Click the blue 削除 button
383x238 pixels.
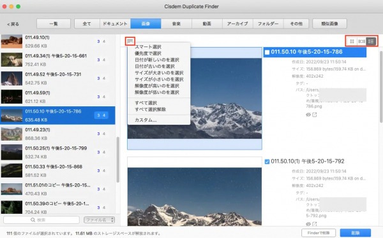356,233
